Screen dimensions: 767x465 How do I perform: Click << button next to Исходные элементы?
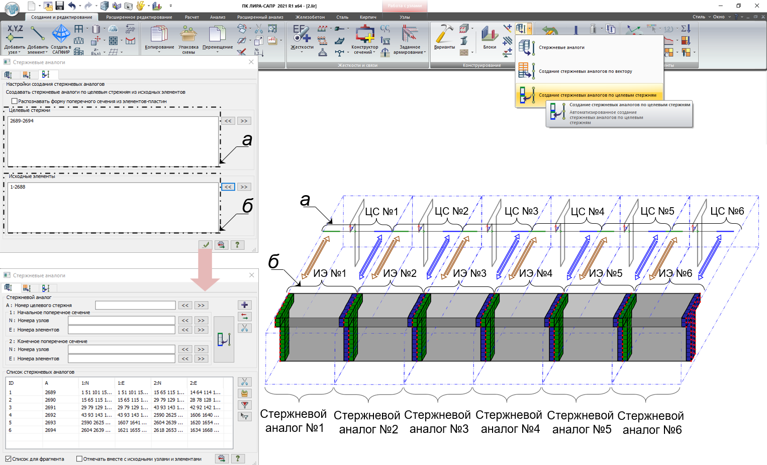[x=228, y=187]
